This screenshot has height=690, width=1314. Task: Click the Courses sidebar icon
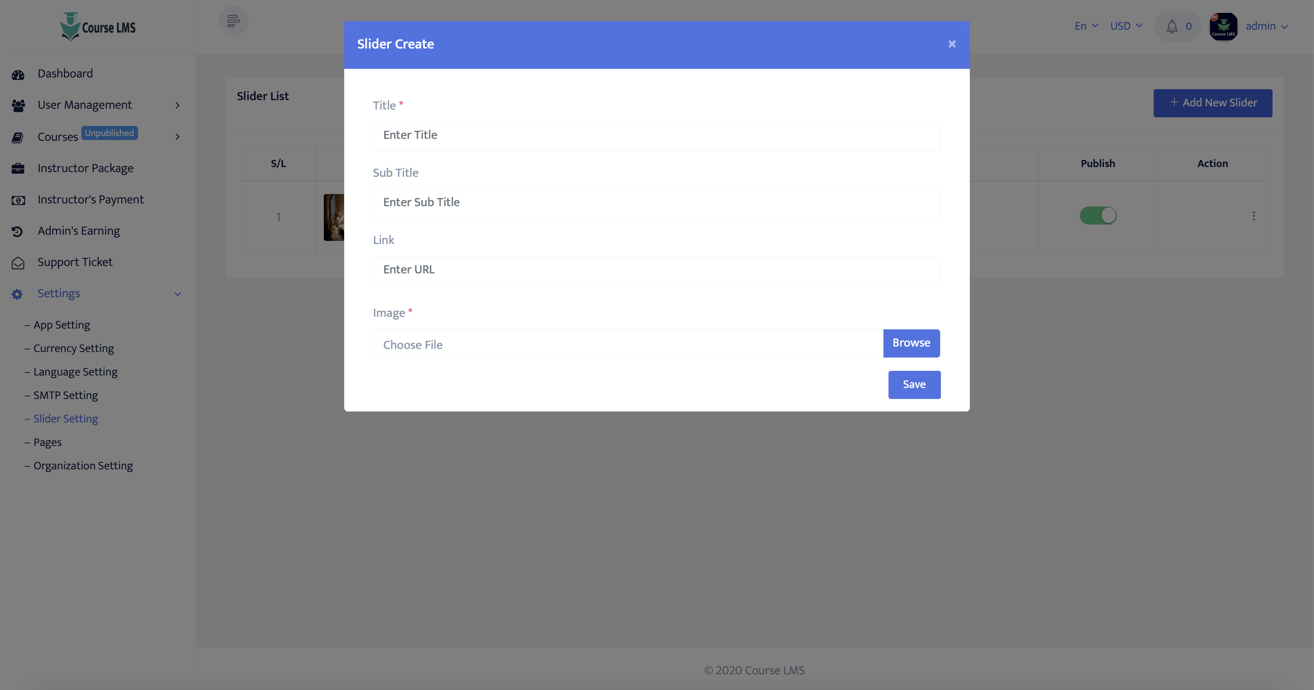pyautogui.click(x=17, y=137)
